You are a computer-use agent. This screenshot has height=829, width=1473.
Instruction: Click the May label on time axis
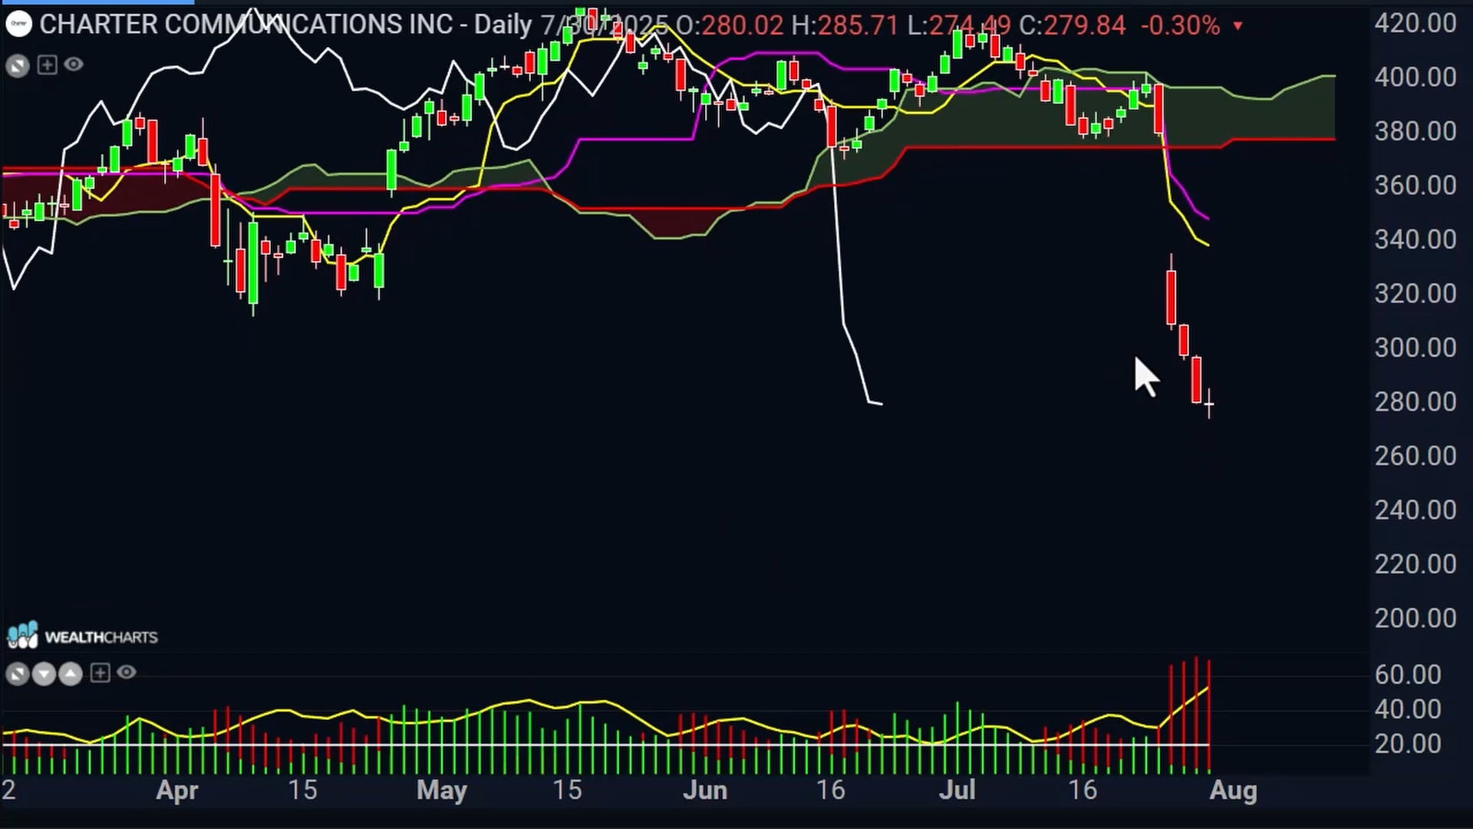[441, 790]
